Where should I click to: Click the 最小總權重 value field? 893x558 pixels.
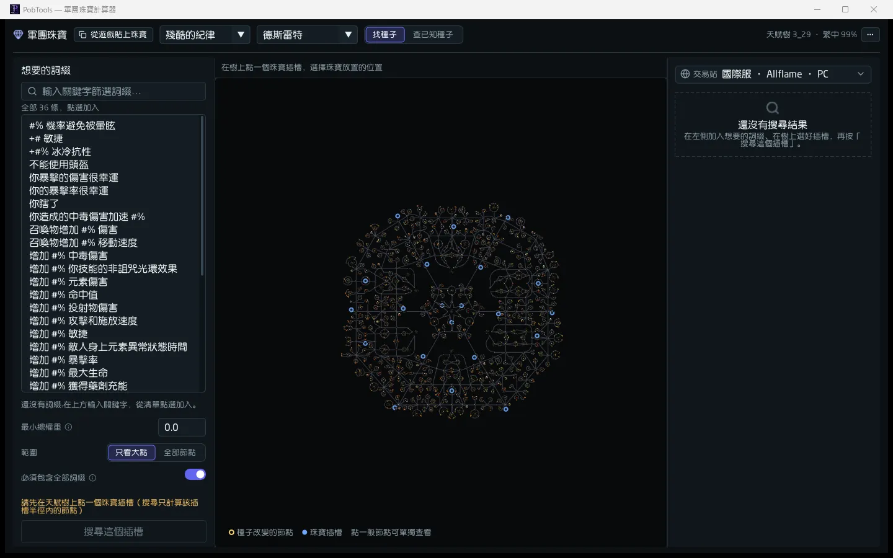[x=182, y=427]
